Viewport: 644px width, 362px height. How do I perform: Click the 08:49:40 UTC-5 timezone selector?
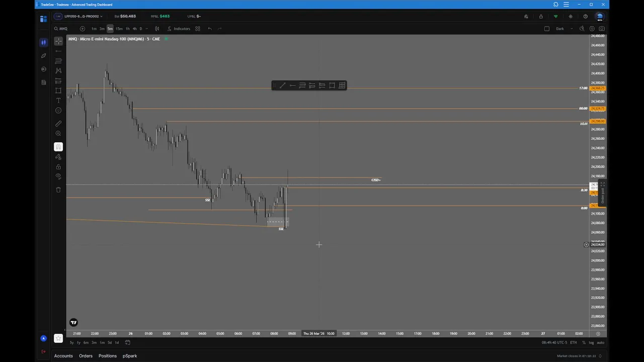tap(554, 342)
